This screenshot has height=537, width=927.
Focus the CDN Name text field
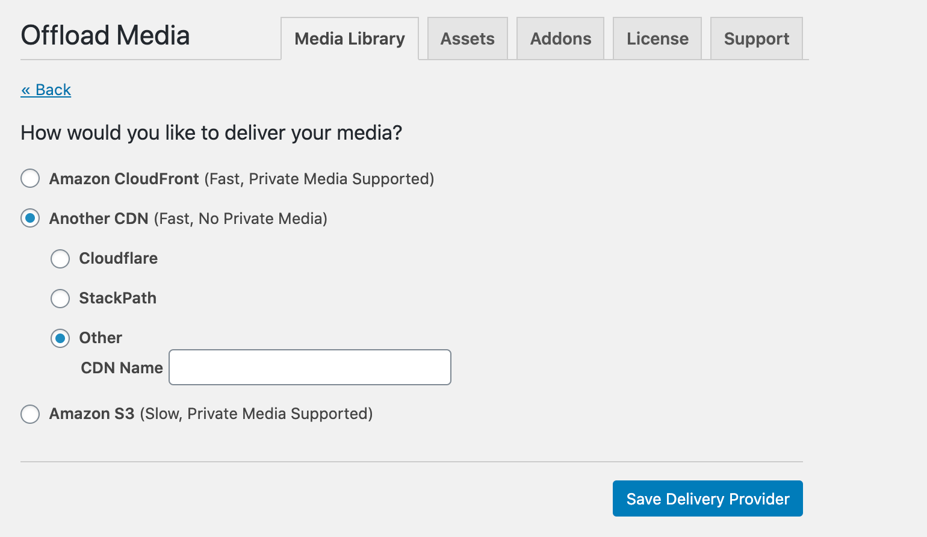310,367
